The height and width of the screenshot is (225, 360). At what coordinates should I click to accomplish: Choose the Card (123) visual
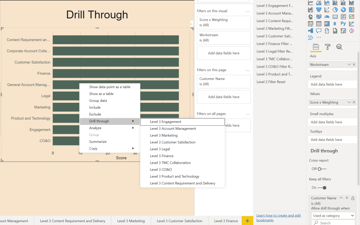coord(335,17)
